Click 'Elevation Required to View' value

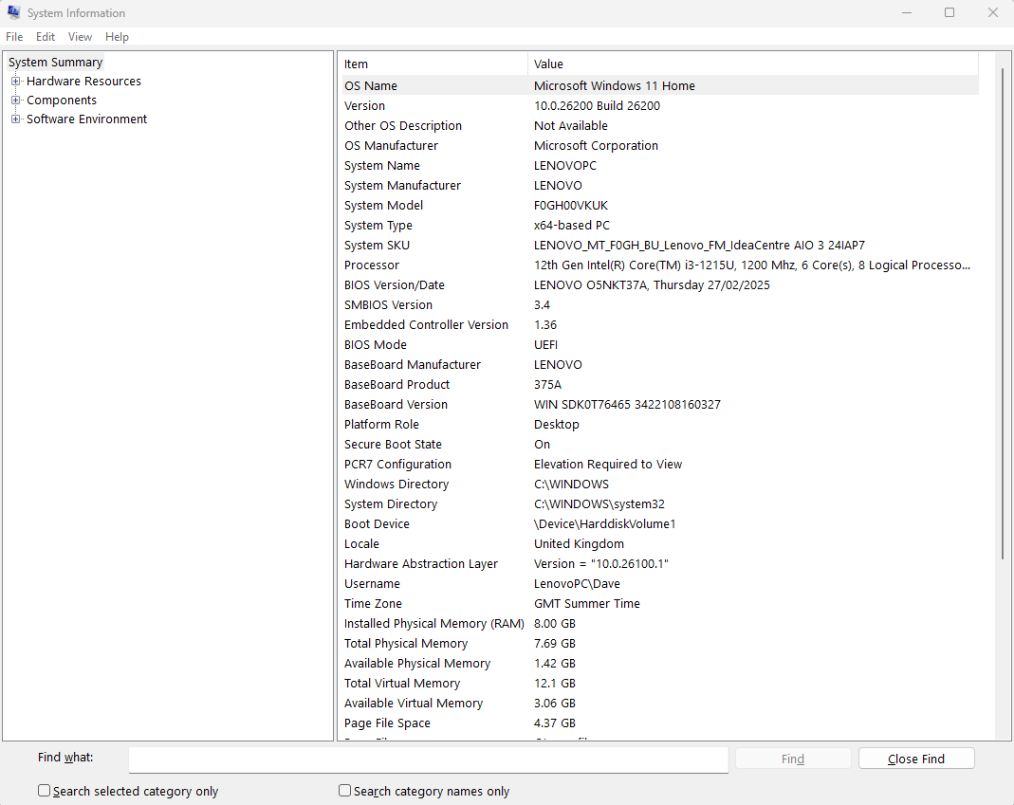coord(608,465)
